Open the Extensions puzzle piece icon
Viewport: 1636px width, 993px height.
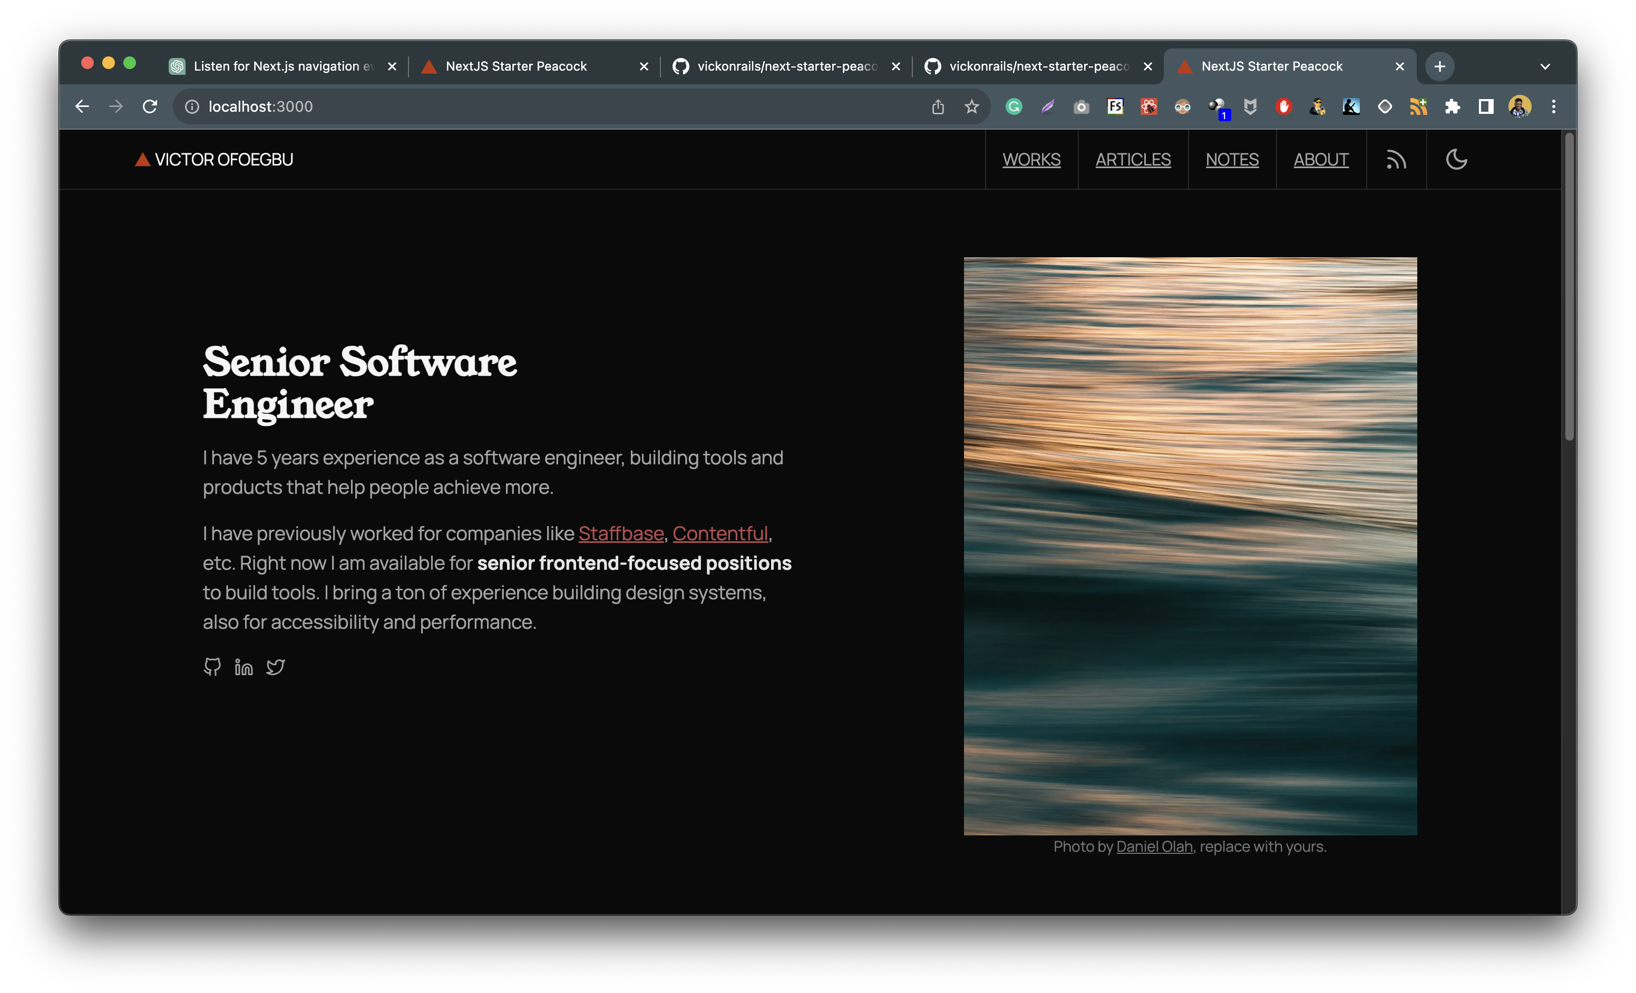(1452, 106)
